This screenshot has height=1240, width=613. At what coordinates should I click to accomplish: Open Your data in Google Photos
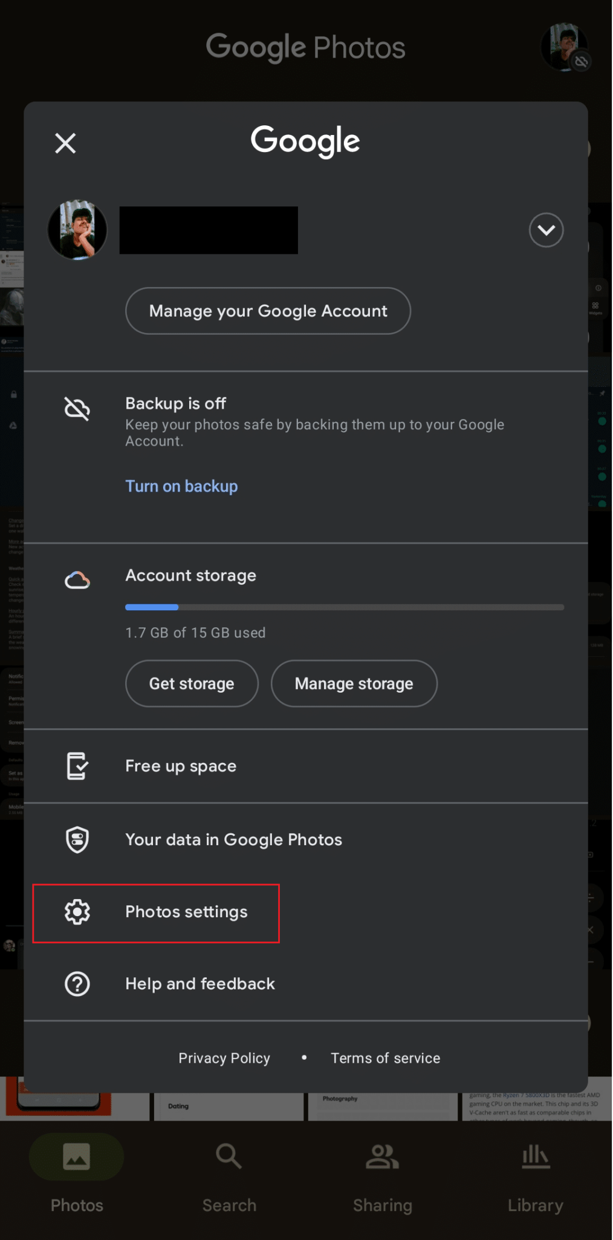click(233, 840)
